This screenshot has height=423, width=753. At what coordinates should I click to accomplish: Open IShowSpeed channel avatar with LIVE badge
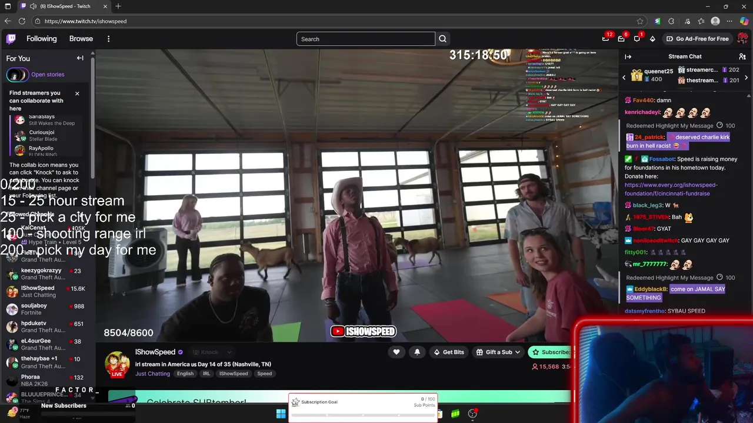[x=117, y=364]
